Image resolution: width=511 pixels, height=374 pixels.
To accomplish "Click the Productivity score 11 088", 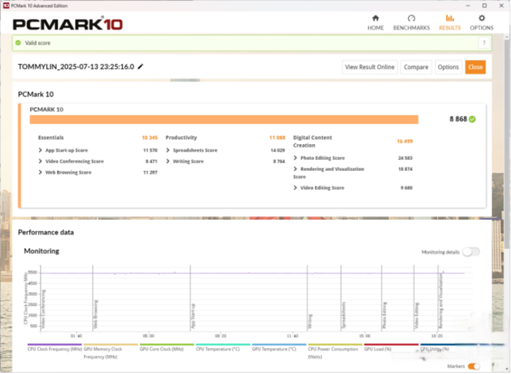I will 277,138.
